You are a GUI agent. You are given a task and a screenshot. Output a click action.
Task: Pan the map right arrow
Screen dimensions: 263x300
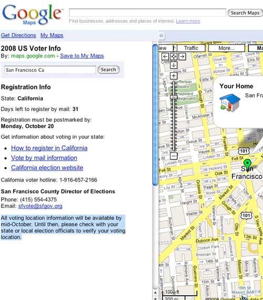(183, 56)
